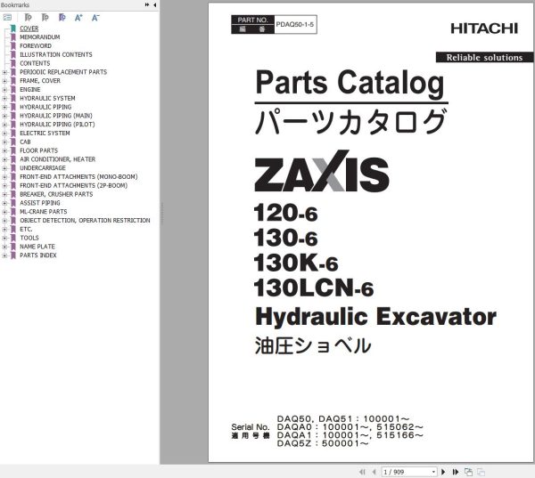Expand PERIODIC REPLACEMENT PARTS bookmark node
The image size is (535, 478).
click(x=4, y=72)
